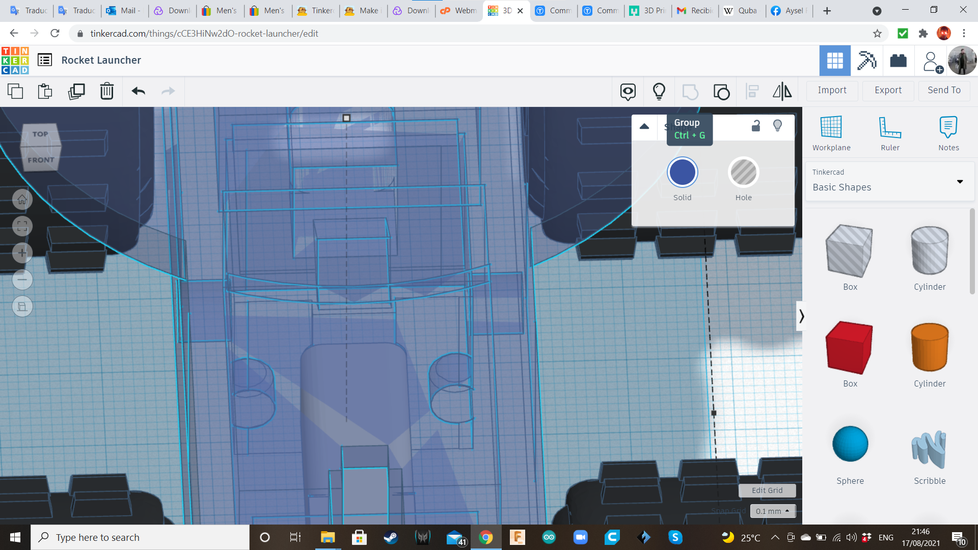The image size is (978, 550).
Task: Click the Edit Grid button
Action: [767, 490]
